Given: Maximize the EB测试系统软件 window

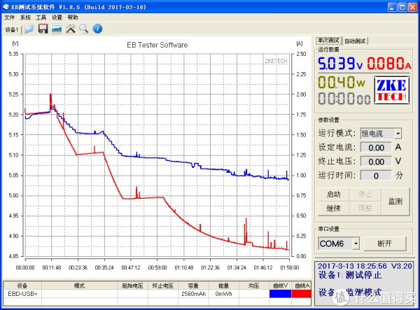Looking at the screenshot, I should point(402,7).
